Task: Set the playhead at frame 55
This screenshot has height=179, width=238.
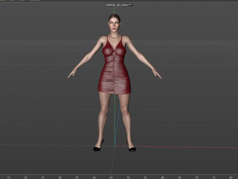Action: [x=145, y=178]
